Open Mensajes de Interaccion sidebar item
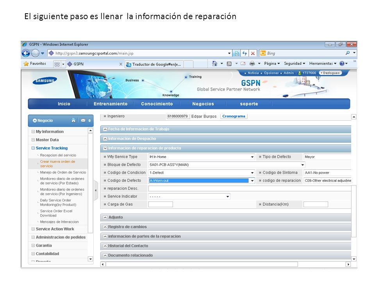The height and width of the screenshot is (281, 375). 59,222
